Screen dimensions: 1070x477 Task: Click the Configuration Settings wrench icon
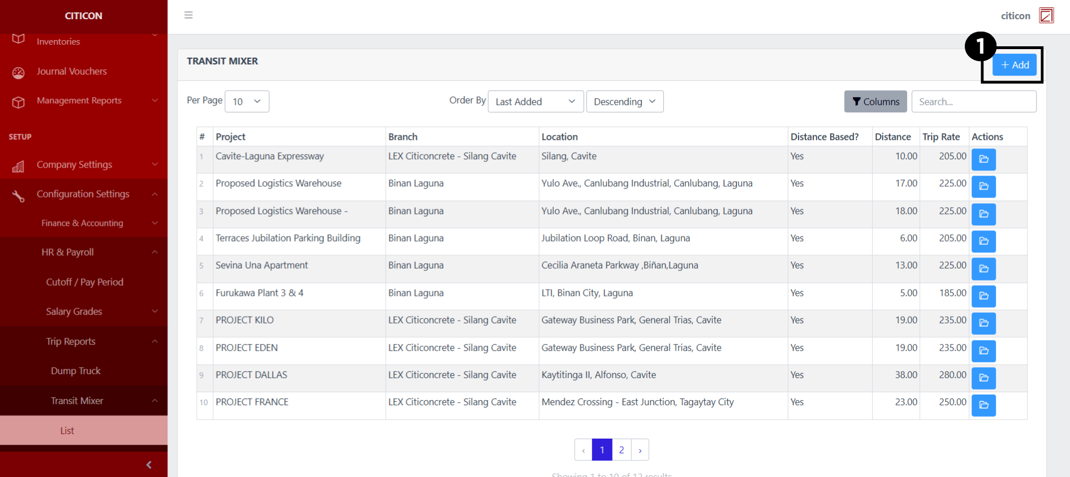(19, 196)
